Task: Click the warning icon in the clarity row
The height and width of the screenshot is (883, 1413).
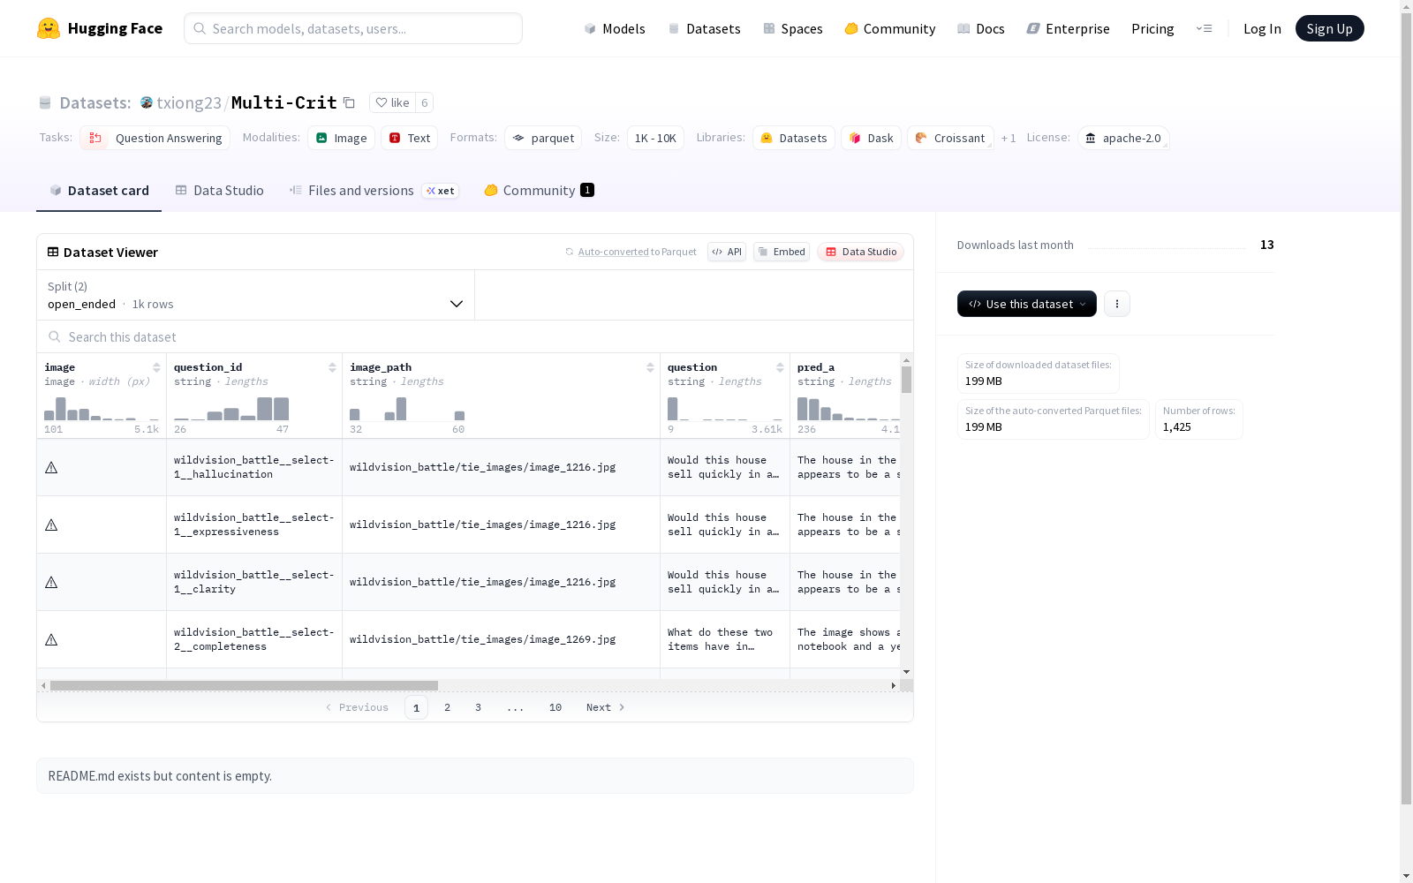Action: pos(51,582)
